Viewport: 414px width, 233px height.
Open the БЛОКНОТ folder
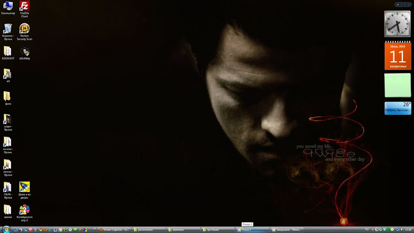tap(8, 53)
